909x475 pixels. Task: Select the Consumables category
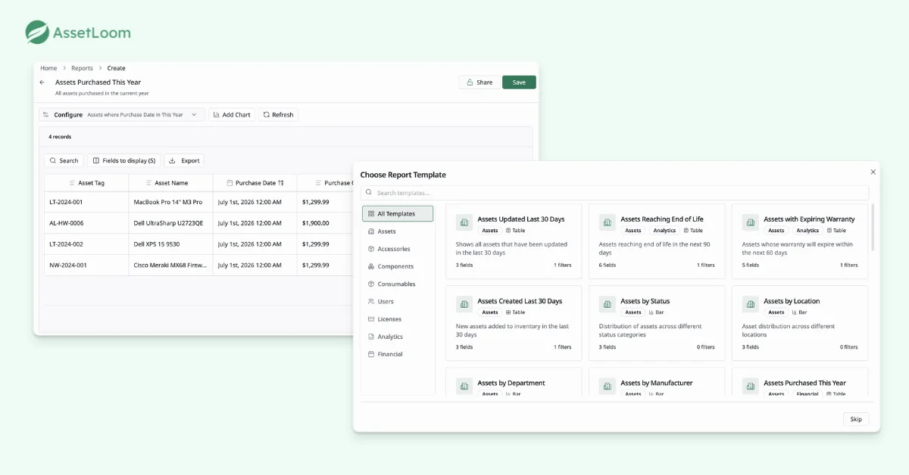[x=398, y=284]
